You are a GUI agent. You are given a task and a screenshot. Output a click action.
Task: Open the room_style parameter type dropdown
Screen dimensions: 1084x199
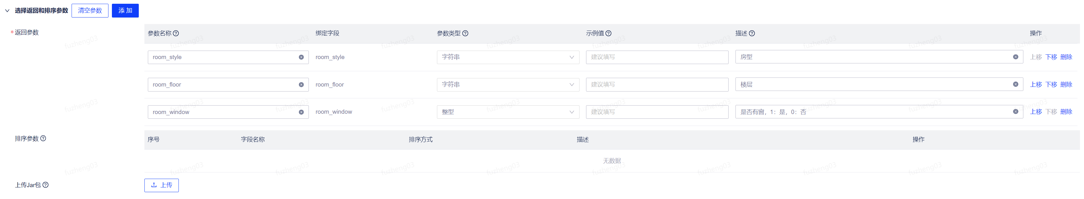coord(508,57)
